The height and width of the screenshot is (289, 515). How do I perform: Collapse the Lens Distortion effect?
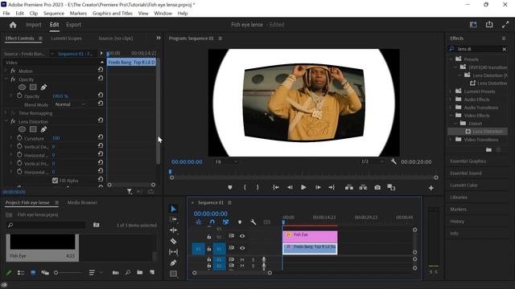pos(6,121)
